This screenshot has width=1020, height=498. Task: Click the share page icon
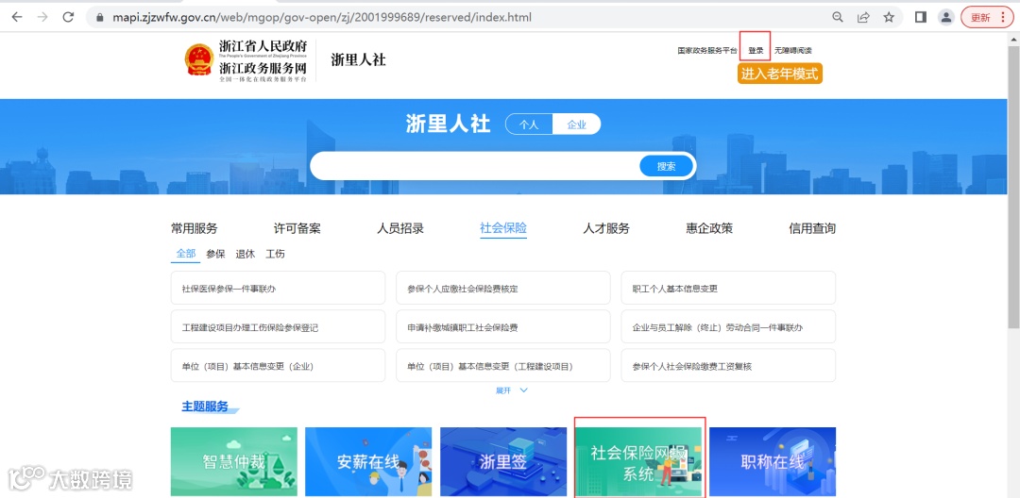point(863,18)
